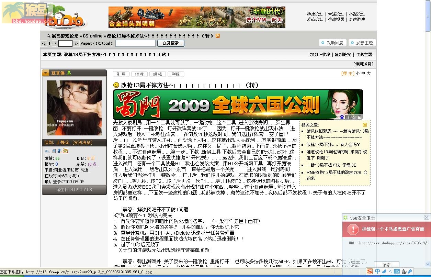Click the IME skin figure icon

404,272
